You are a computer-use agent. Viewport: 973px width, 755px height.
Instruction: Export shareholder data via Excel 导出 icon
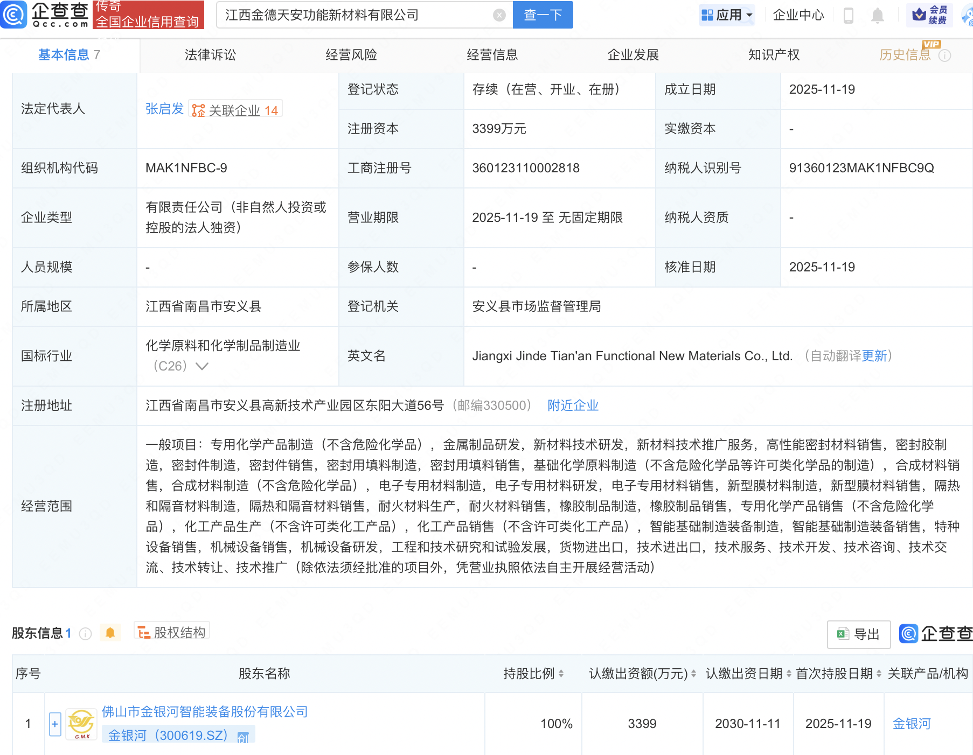(x=858, y=634)
